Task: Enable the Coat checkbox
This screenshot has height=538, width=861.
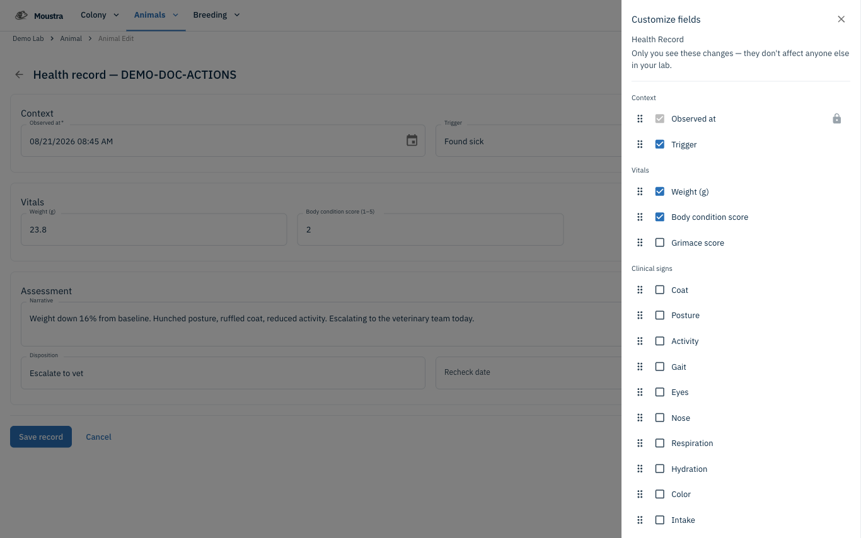Action: pyautogui.click(x=659, y=290)
